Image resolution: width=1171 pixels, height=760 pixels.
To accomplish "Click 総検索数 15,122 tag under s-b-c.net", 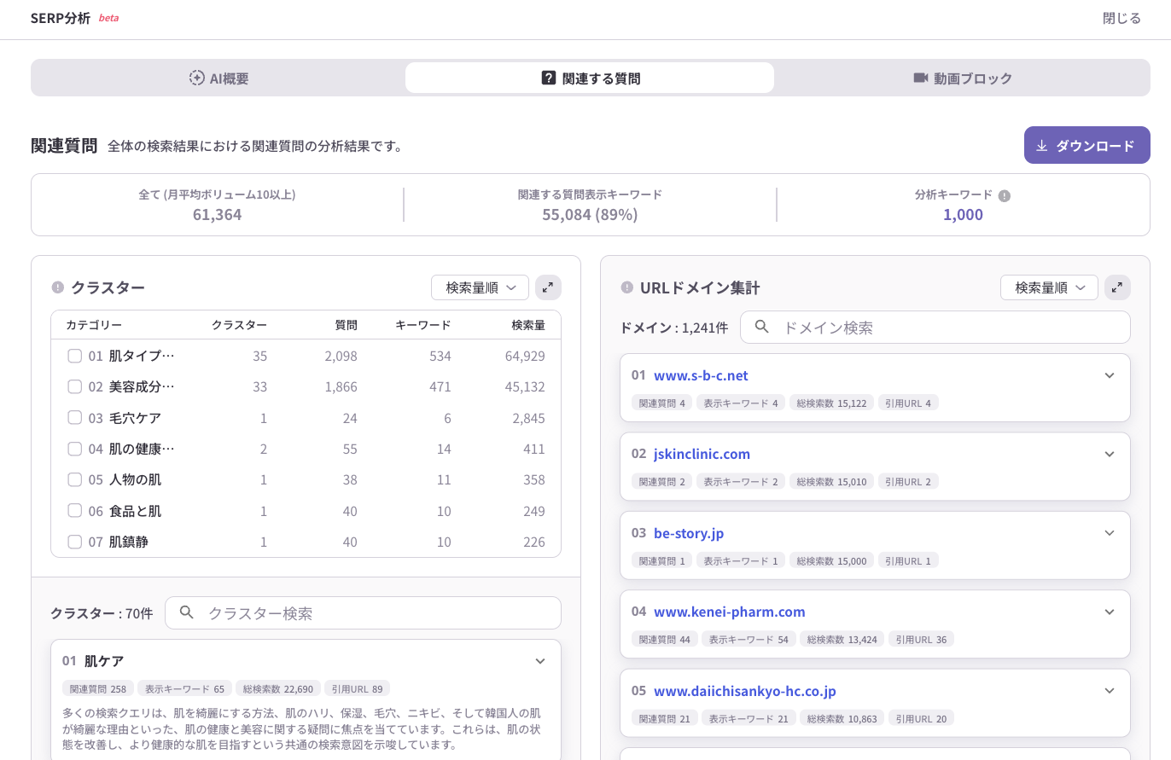I will pyautogui.click(x=831, y=403).
